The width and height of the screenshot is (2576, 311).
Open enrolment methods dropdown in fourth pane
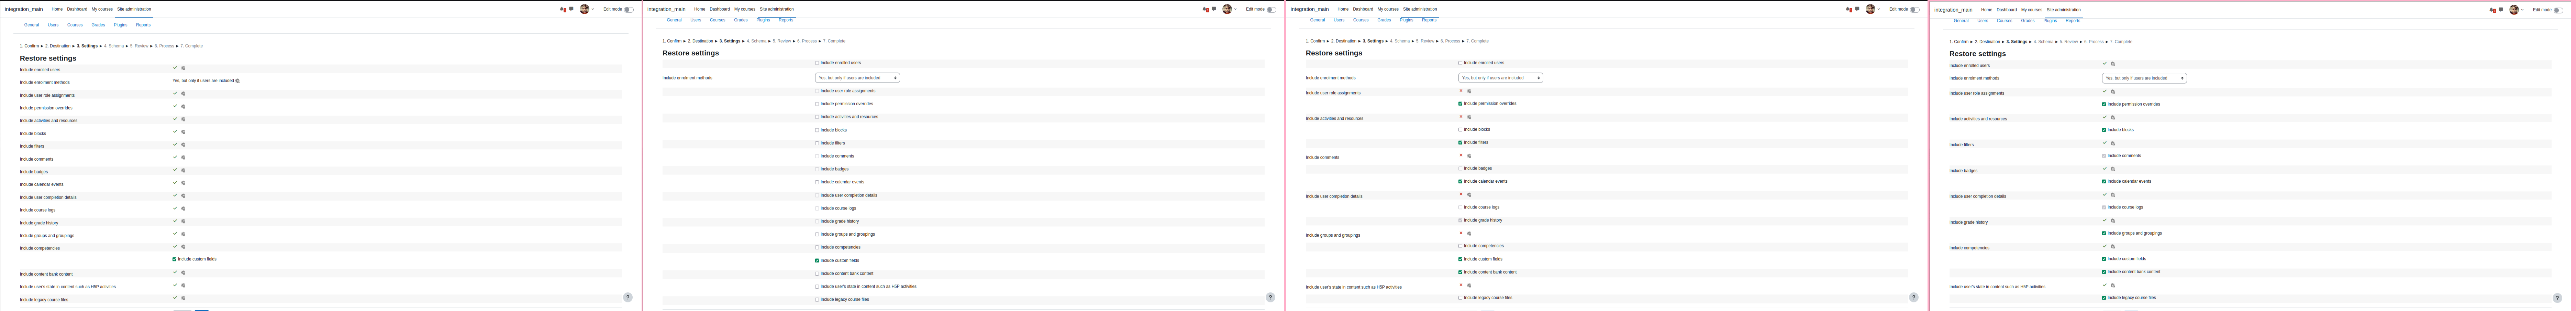point(2144,78)
